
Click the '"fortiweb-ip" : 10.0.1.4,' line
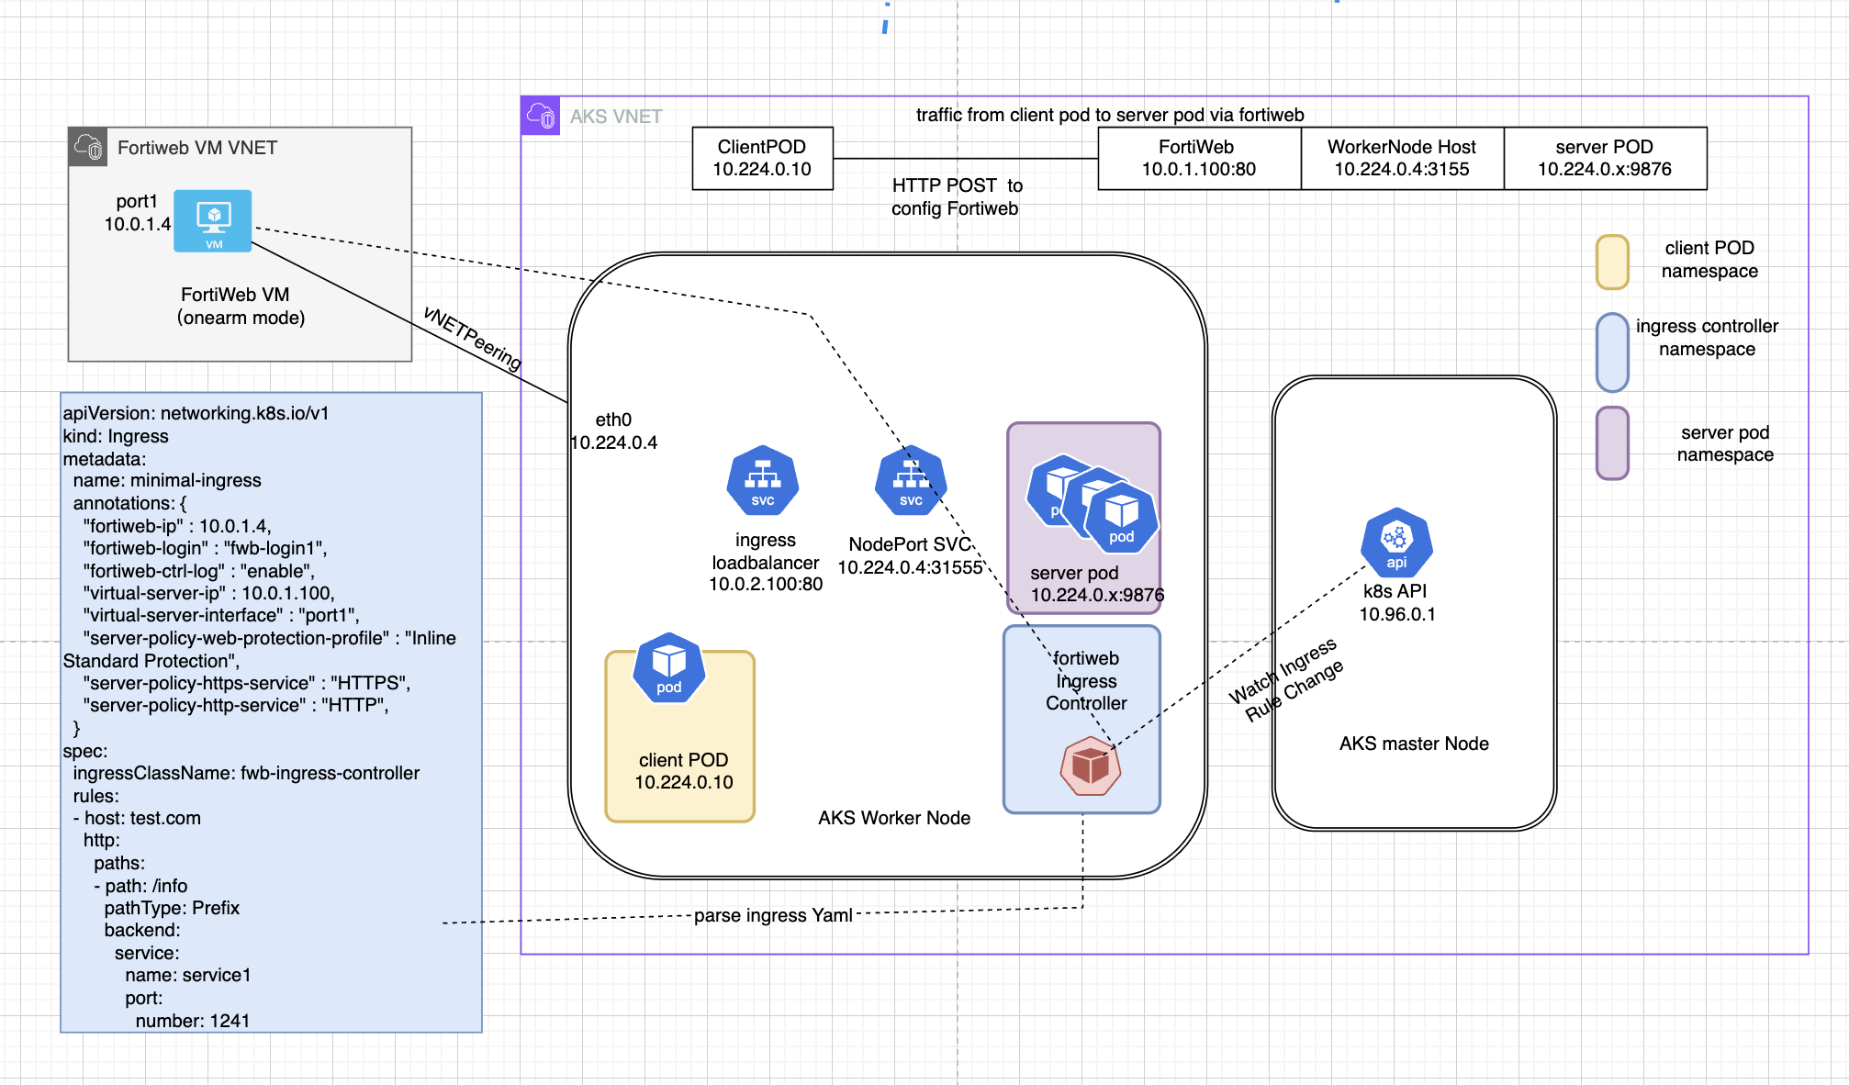(x=177, y=526)
